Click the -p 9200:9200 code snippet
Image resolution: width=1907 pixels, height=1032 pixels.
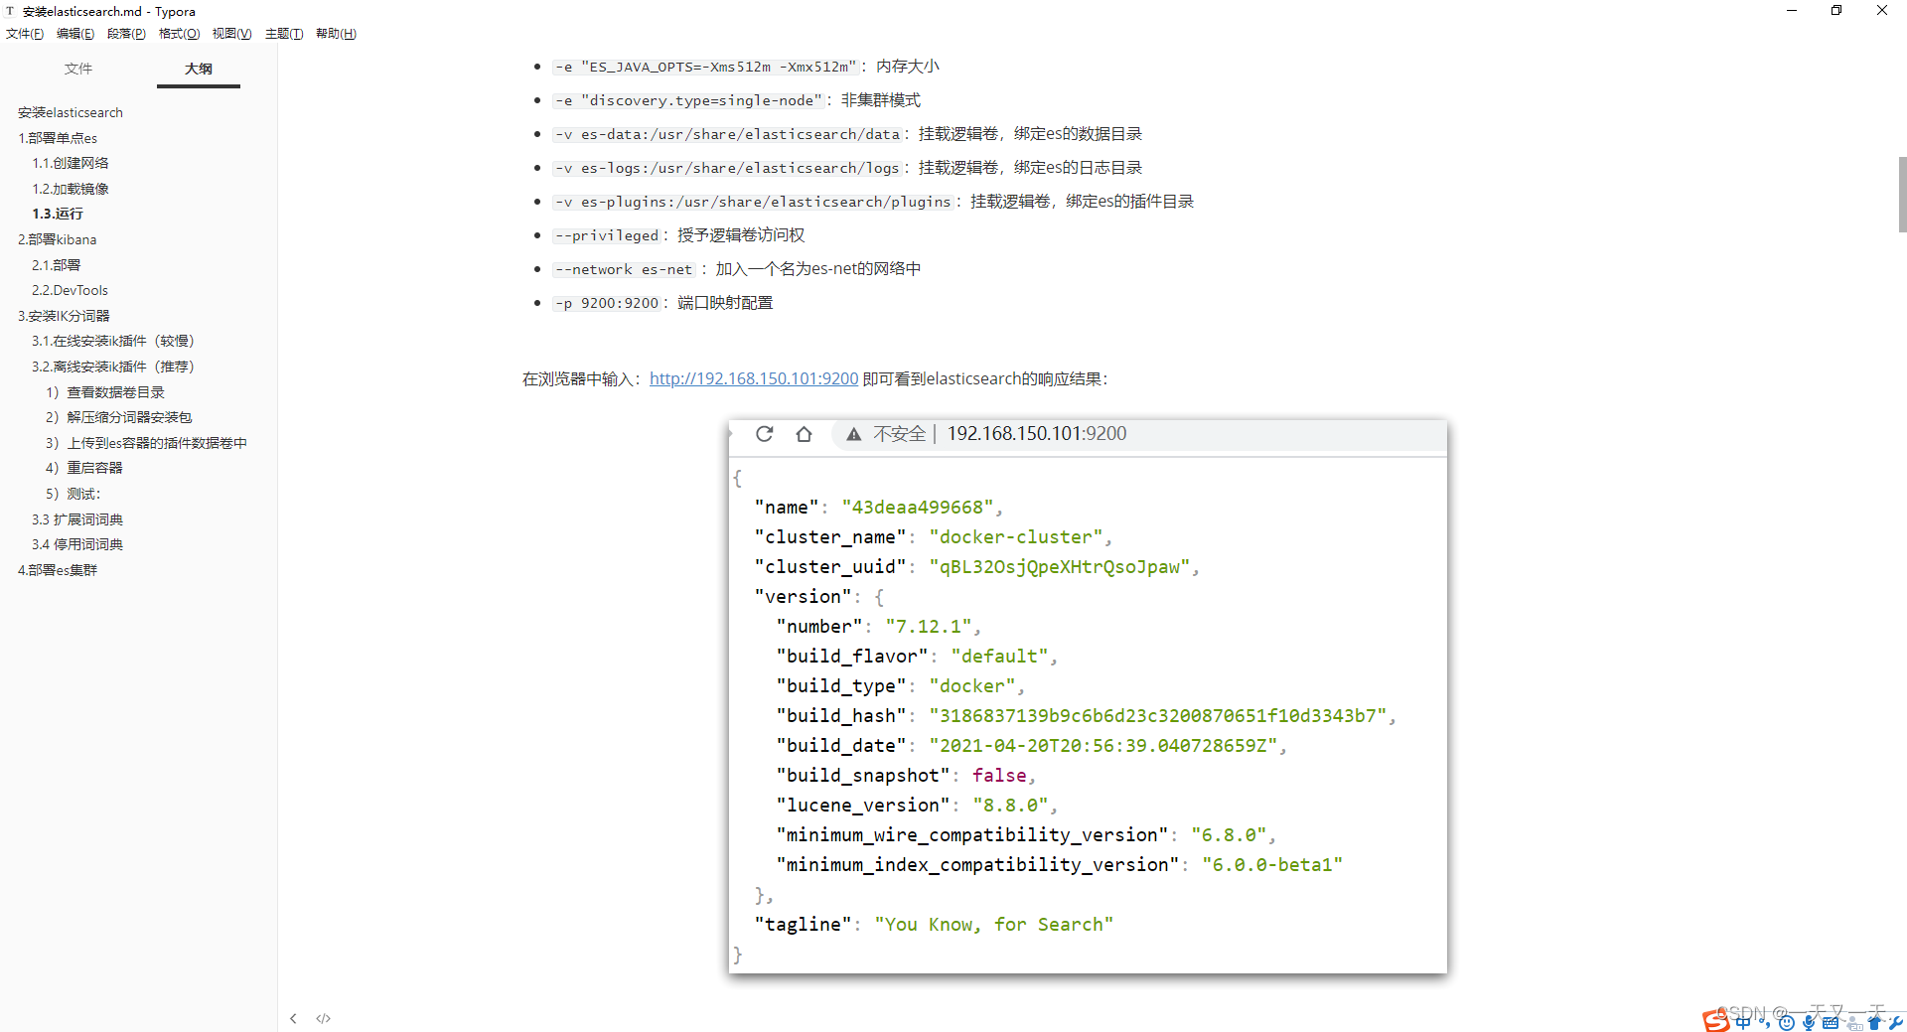[x=607, y=303]
